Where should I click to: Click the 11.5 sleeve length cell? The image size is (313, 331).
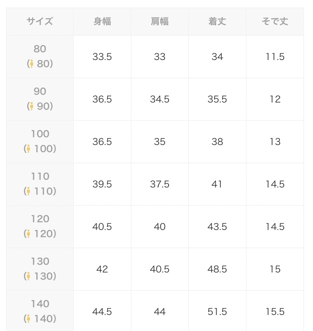click(x=275, y=57)
